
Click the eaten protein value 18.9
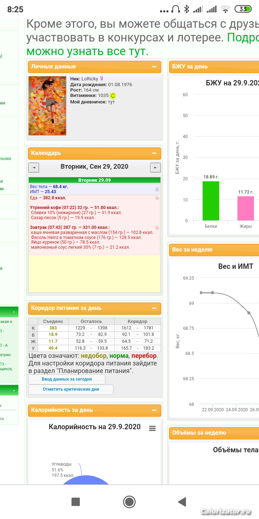[53, 335]
